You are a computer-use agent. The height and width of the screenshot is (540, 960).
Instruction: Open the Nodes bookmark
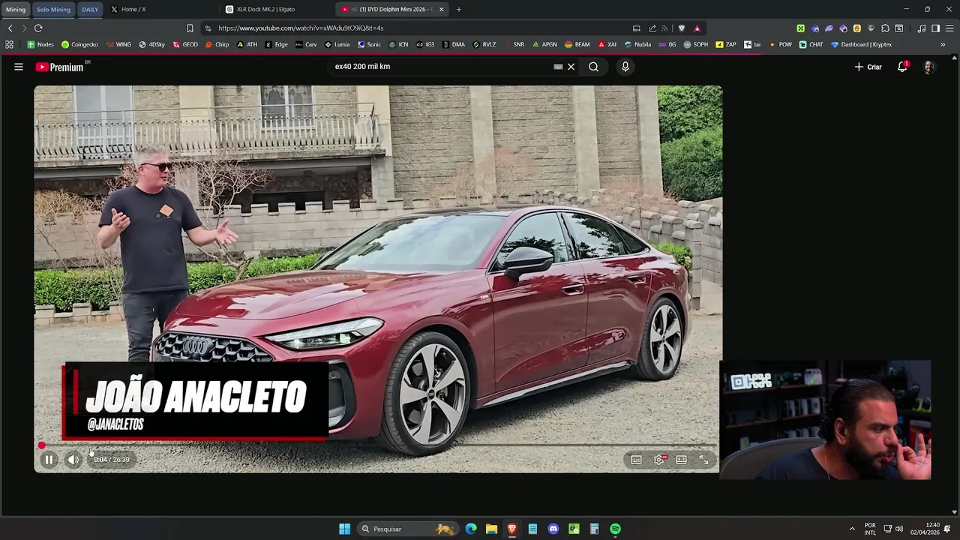click(40, 44)
